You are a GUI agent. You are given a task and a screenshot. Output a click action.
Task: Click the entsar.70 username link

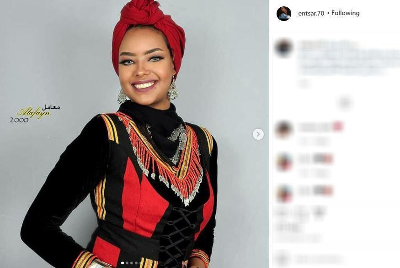[311, 13]
